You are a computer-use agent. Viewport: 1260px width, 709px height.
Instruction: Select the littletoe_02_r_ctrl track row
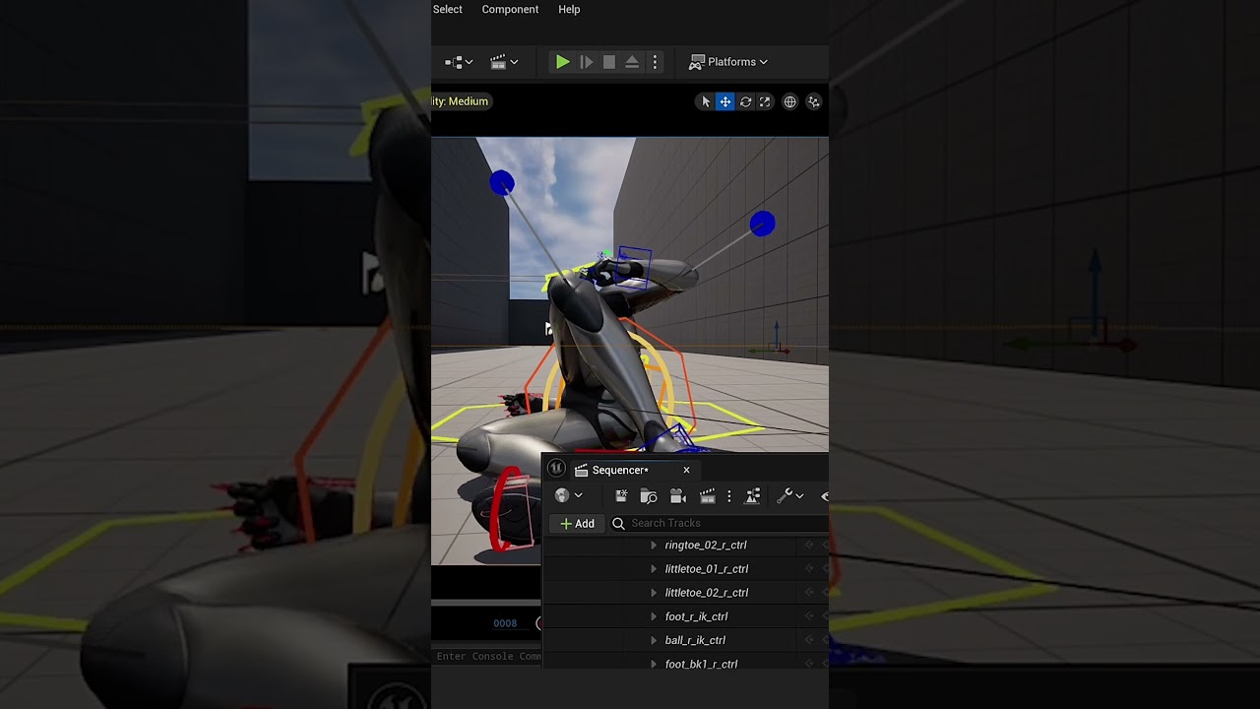point(686,593)
